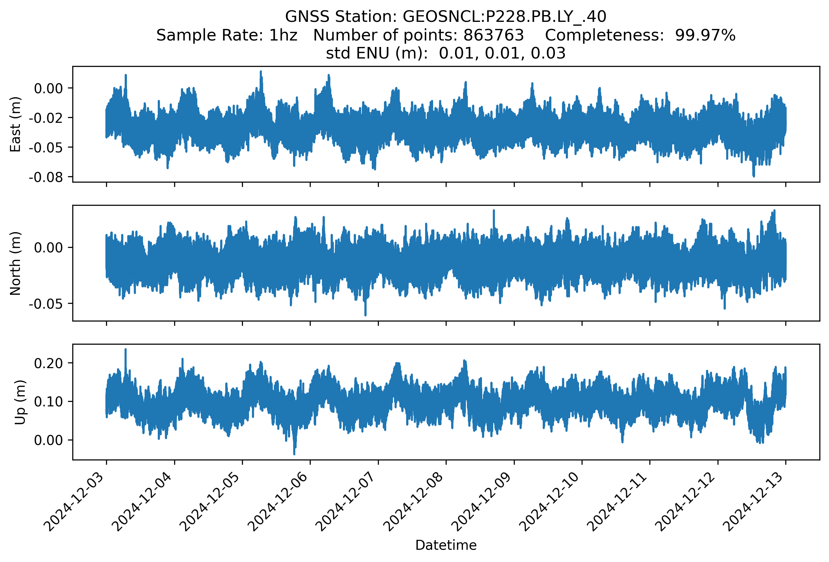The width and height of the screenshot is (829, 562).
Task: Click the -0.05 tick on North axis
Action: 46,304
